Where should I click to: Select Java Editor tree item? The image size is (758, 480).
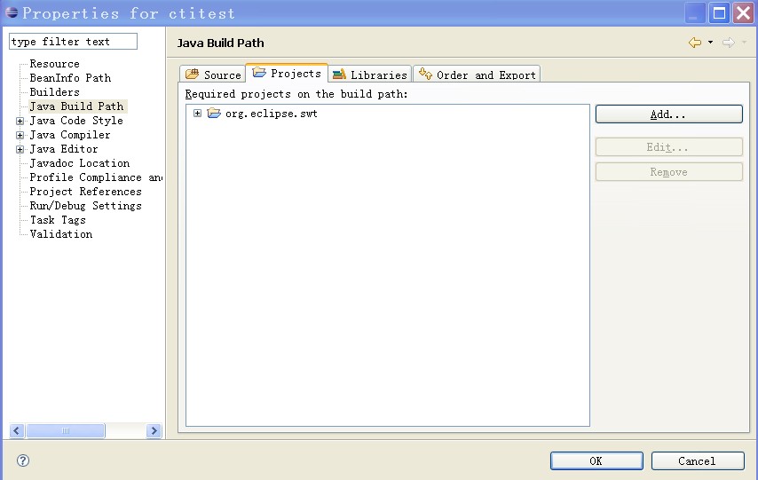click(x=64, y=149)
